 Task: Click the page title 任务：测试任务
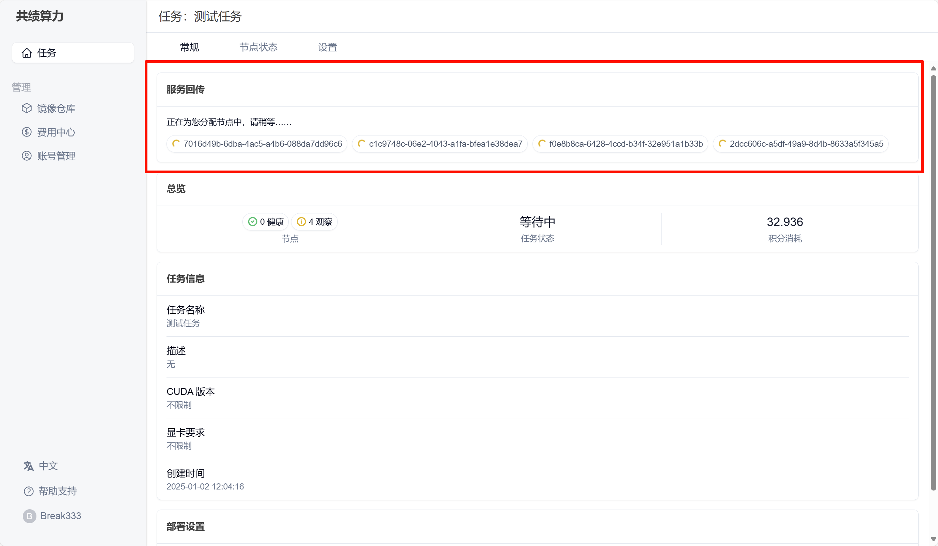click(200, 16)
